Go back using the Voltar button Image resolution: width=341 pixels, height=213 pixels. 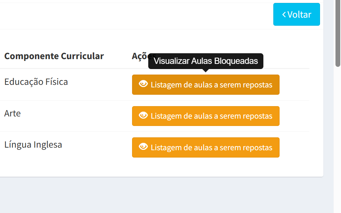tap(296, 14)
